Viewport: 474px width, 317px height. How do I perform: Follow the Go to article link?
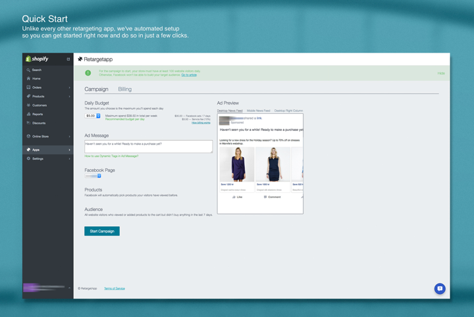click(x=189, y=75)
